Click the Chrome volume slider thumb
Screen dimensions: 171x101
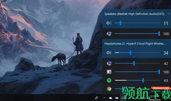[x=123, y=89]
